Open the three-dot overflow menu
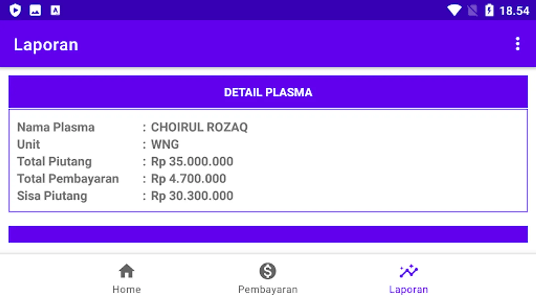 518,44
